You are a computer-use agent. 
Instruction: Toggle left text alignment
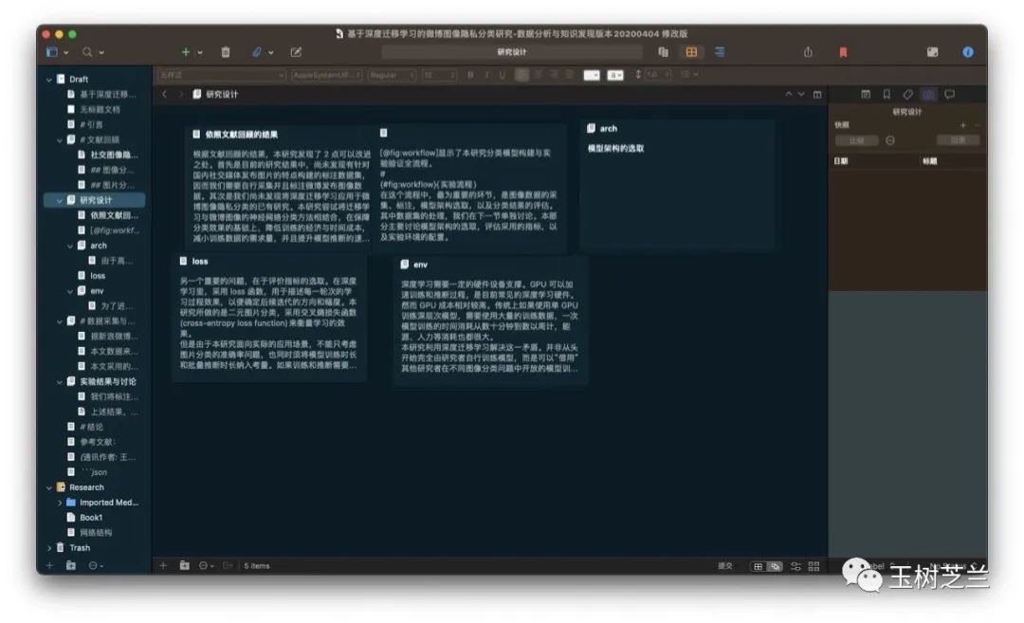click(x=521, y=75)
